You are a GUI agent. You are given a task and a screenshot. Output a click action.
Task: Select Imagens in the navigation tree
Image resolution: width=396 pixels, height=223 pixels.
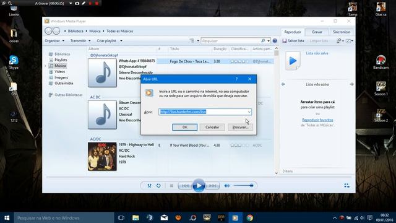click(x=59, y=77)
